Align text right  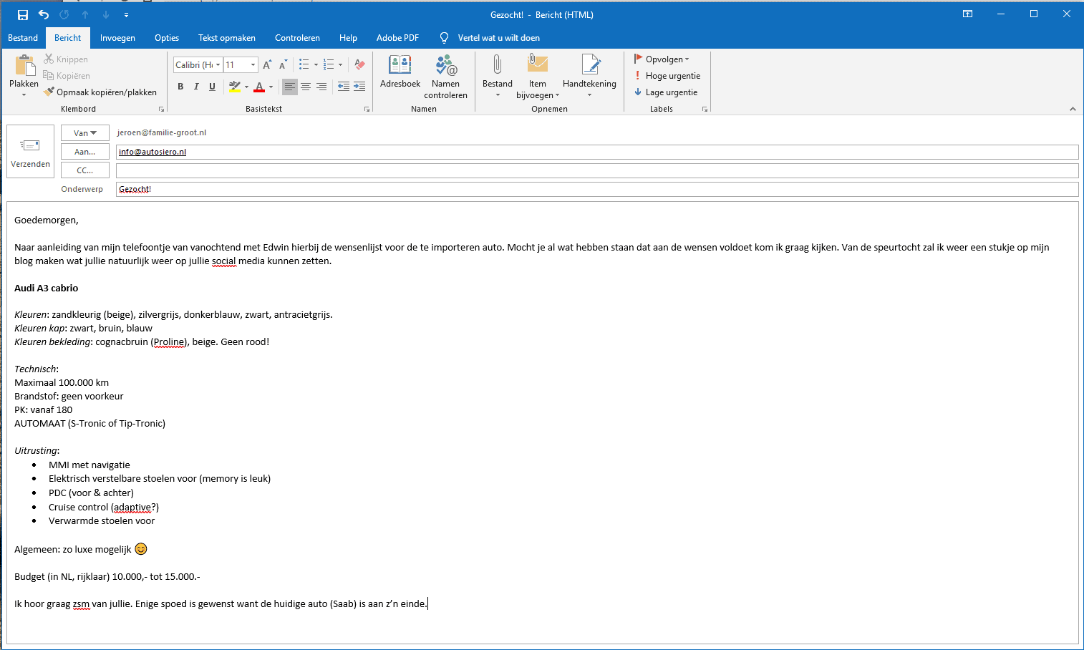(321, 87)
